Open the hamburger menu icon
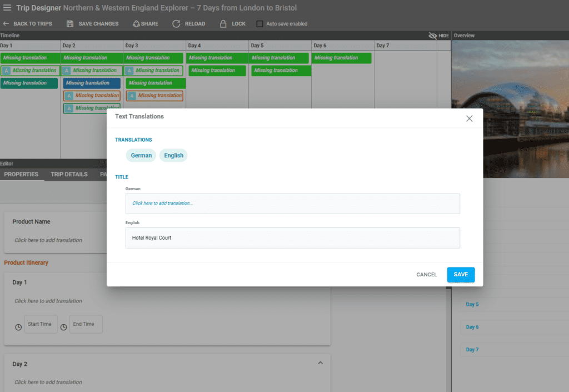 [7, 8]
